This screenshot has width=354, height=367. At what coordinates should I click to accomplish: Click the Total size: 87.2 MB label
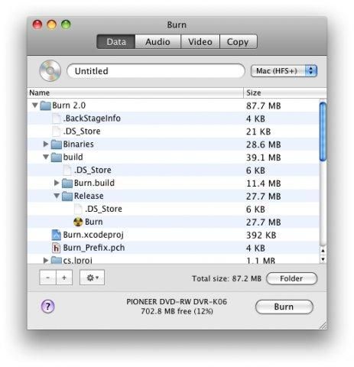tap(226, 278)
